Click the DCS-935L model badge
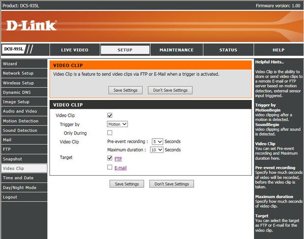The height and width of the screenshot is (239, 304). point(14,49)
